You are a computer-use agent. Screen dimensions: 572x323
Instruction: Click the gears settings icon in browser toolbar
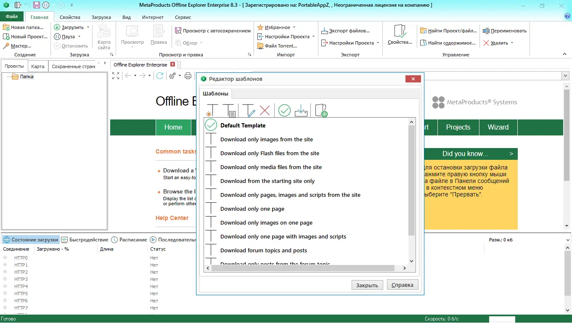(172, 76)
